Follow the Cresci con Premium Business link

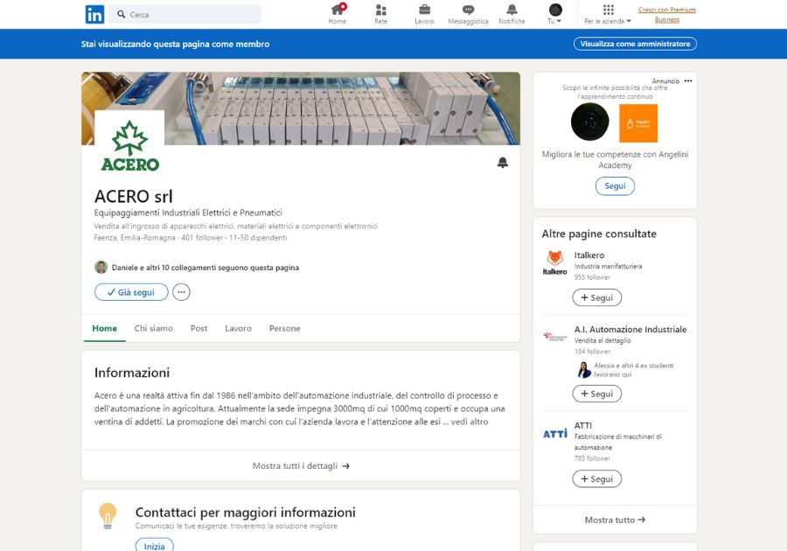pyautogui.click(x=667, y=15)
